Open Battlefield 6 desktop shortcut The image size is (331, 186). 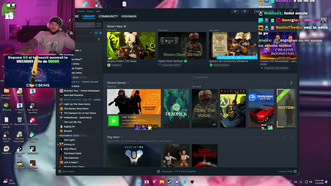(33, 150)
